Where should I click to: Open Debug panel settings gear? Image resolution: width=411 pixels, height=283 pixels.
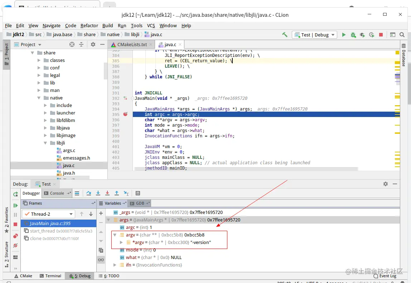(x=385, y=184)
